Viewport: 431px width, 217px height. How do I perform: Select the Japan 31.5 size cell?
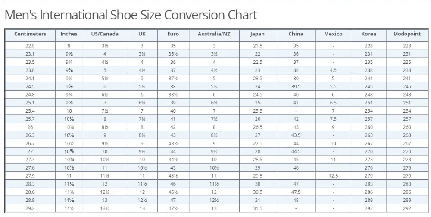click(x=258, y=208)
